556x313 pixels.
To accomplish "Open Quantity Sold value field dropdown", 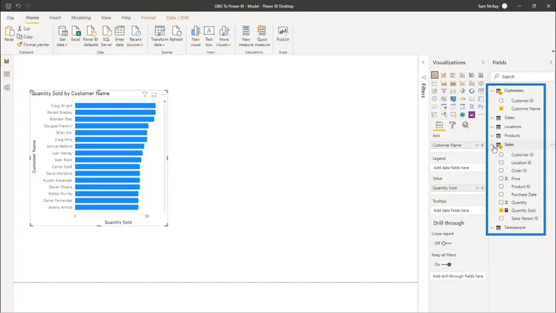I will point(477,188).
